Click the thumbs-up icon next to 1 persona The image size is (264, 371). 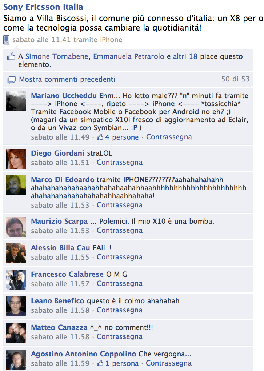(x=100, y=363)
